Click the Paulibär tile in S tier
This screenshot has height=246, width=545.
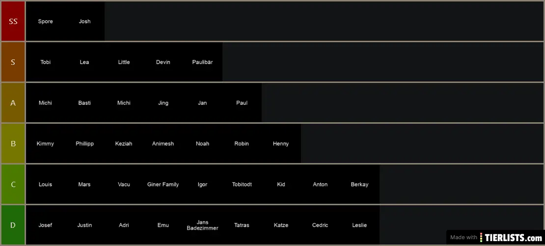click(203, 62)
